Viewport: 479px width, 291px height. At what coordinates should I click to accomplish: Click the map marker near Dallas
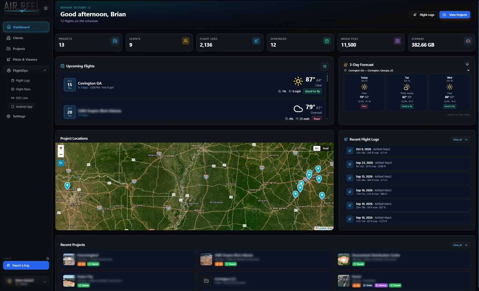[67, 186]
